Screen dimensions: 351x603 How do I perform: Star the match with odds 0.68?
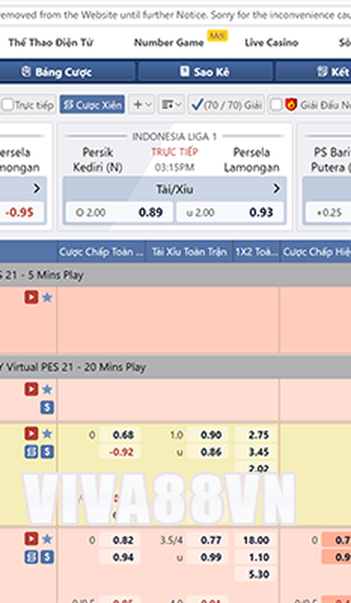click(47, 434)
